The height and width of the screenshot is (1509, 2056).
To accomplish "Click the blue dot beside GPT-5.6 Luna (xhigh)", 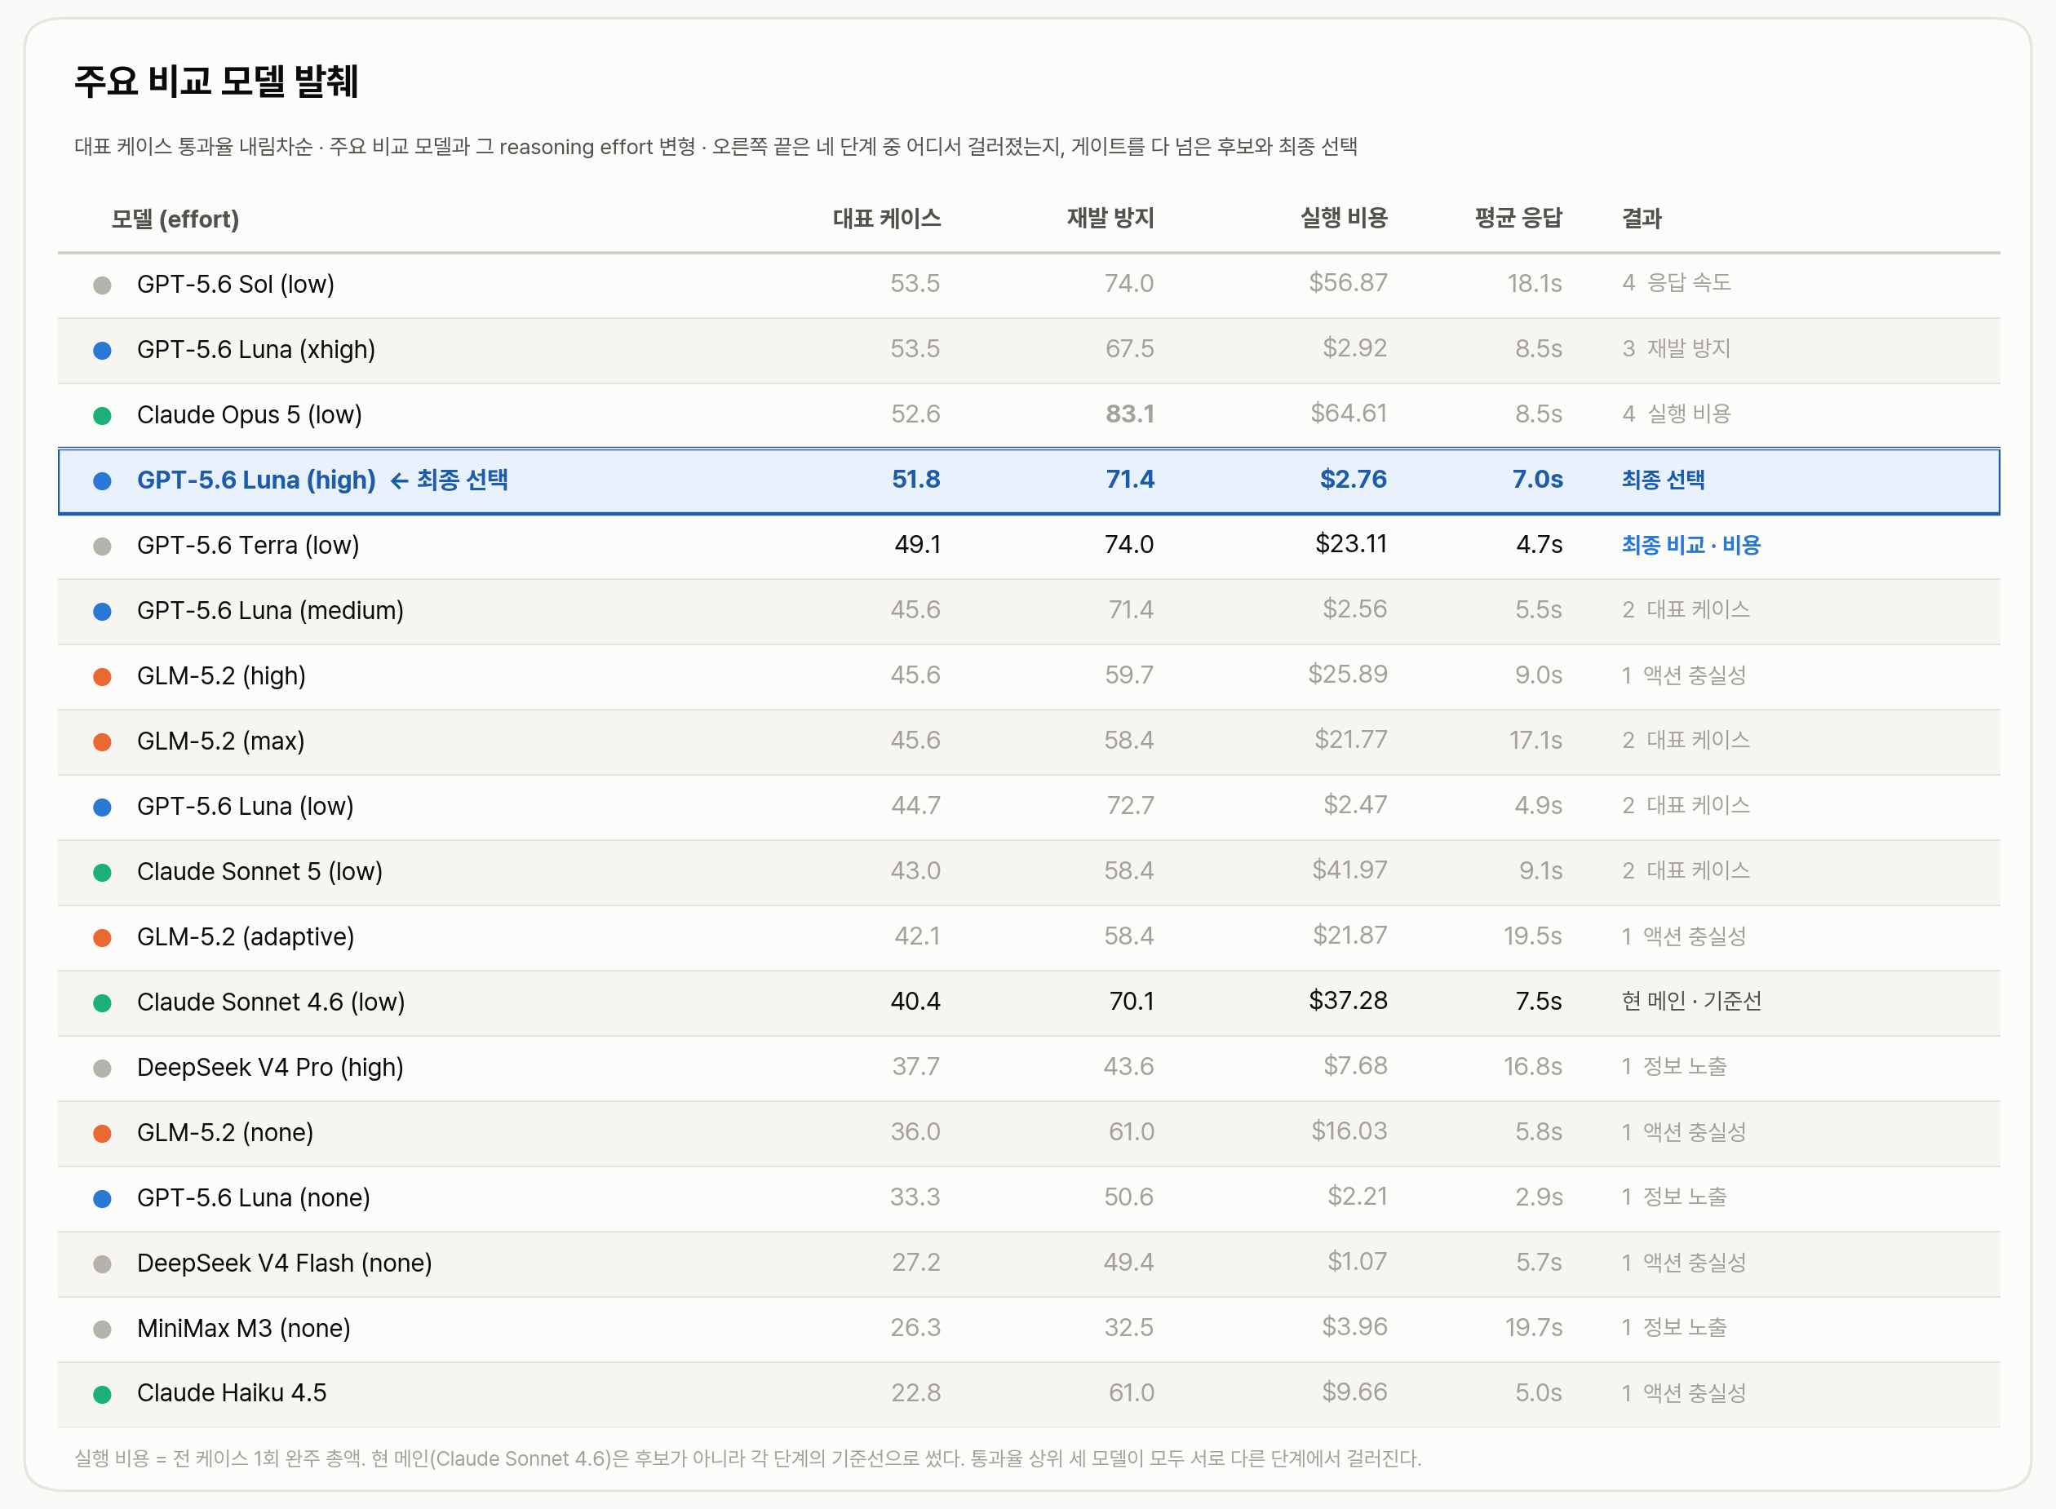I will (x=102, y=350).
